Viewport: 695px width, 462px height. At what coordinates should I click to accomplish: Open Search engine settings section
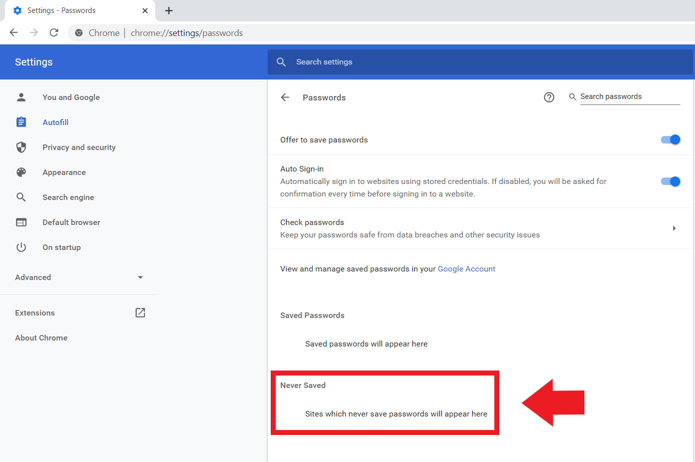pyautogui.click(x=68, y=197)
